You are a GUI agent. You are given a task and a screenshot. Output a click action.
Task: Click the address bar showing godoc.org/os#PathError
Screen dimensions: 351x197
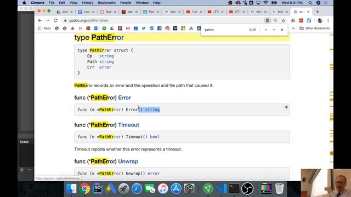pyautogui.click(x=163, y=20)
